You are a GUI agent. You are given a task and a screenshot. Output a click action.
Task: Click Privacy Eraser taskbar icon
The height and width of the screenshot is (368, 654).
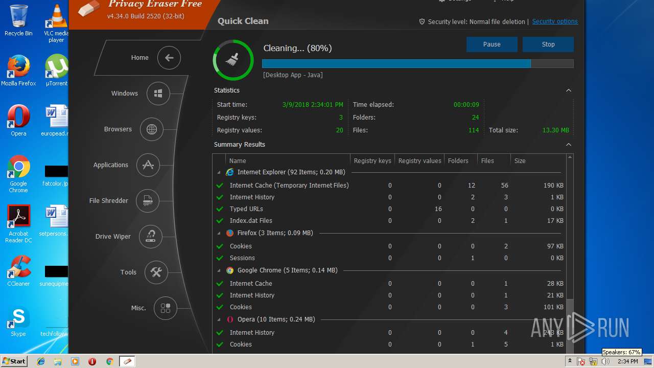coord(127,361)
